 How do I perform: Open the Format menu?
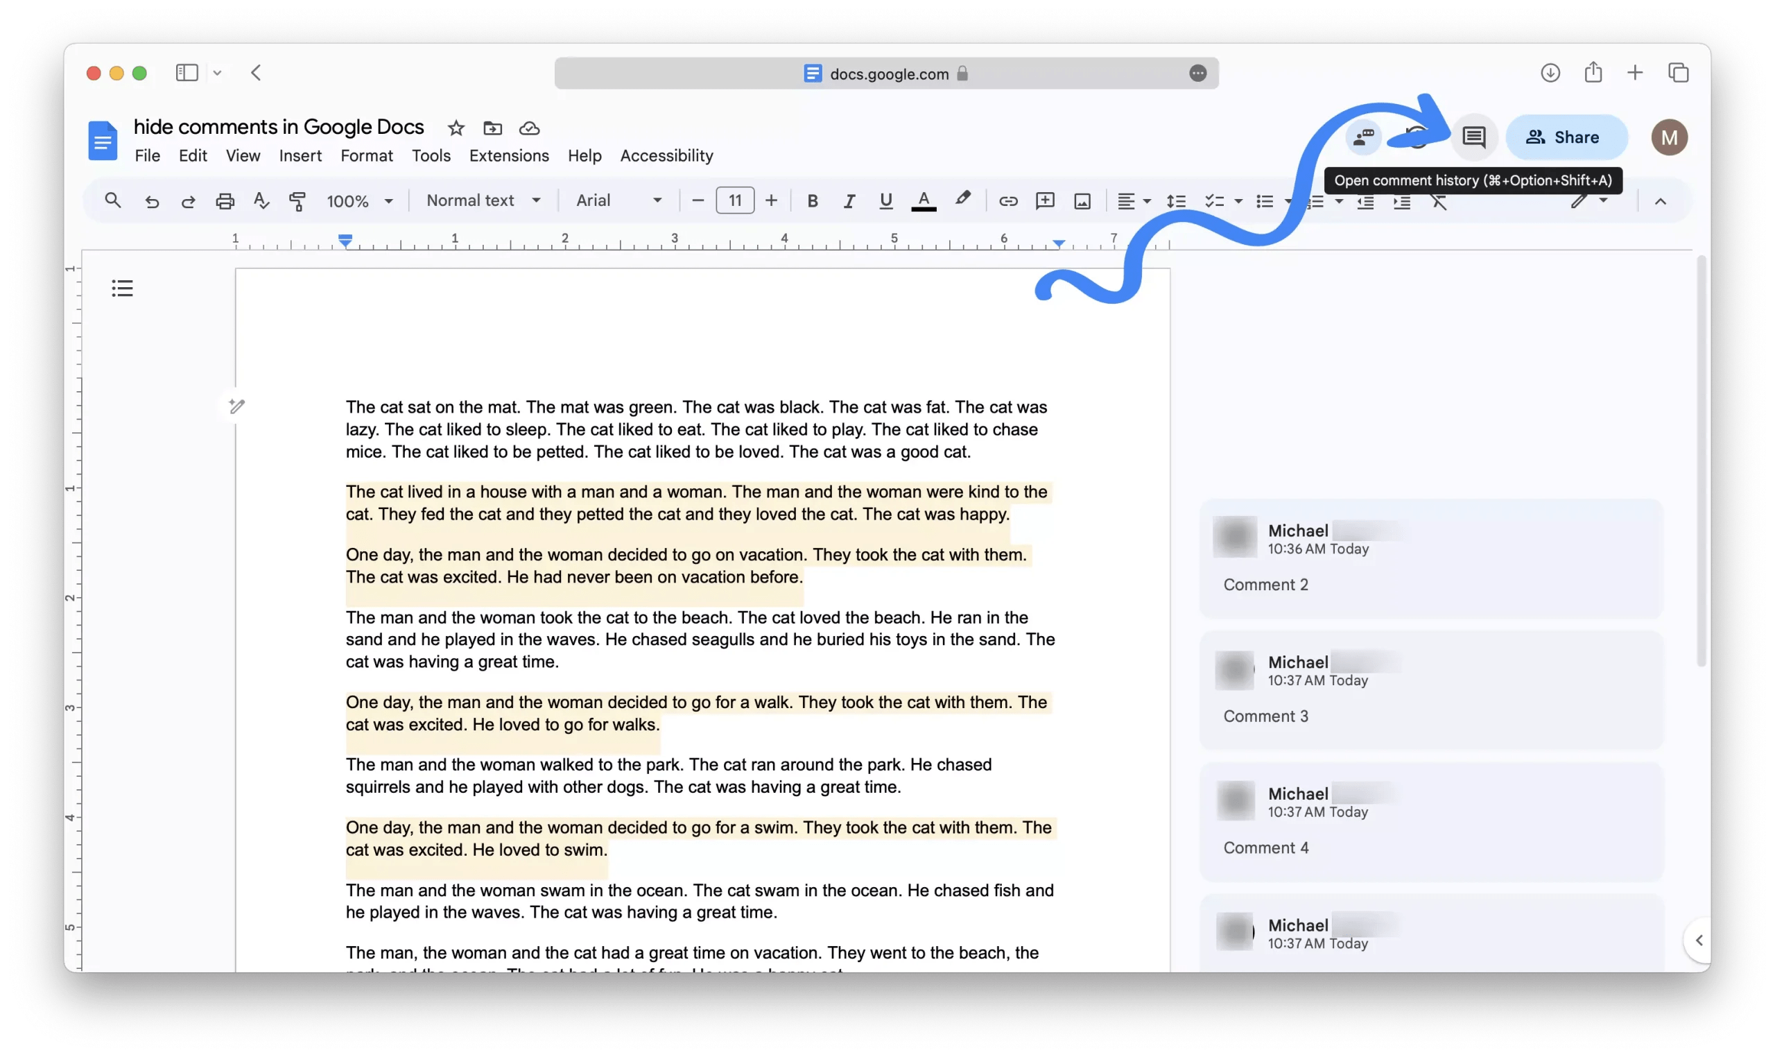pyautogui.click(x=367, y=155)
